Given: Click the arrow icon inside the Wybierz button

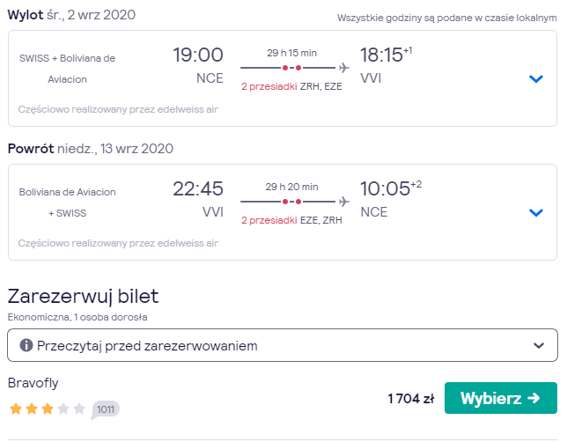Looking at the screenshot, I should [534, 398].
